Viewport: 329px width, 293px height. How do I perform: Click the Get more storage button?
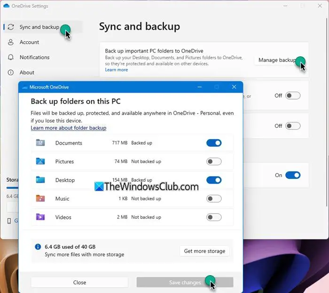(204, 251)
